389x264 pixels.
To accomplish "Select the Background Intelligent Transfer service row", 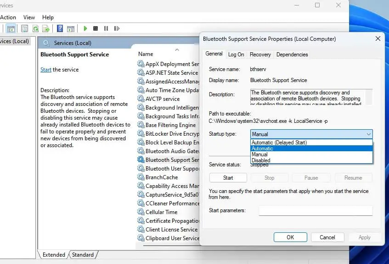I will click(168, 108).
